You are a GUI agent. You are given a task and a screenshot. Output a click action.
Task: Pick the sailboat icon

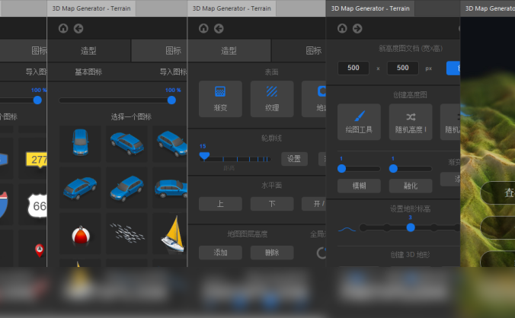click(x=171, y=234)
